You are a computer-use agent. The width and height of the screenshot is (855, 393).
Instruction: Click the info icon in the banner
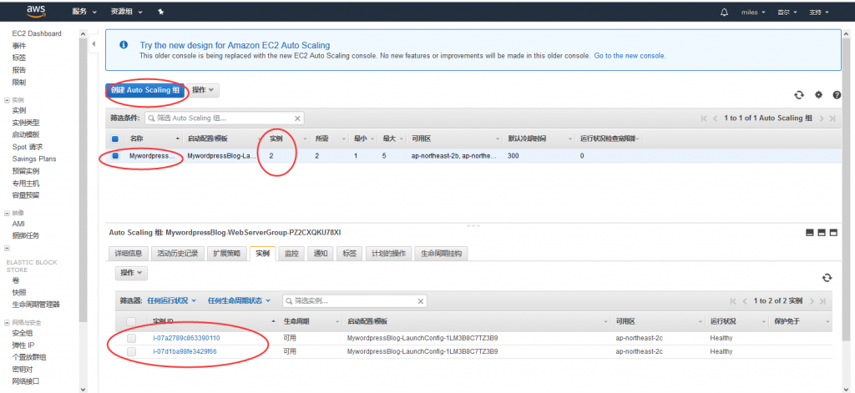pyautogui.click(x=124, y=45)
